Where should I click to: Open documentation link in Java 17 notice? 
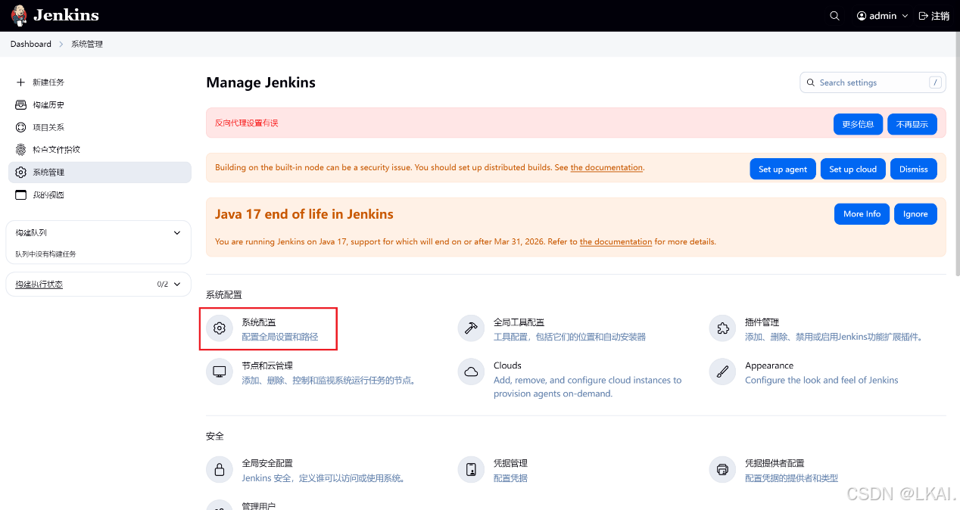point(616,242)
